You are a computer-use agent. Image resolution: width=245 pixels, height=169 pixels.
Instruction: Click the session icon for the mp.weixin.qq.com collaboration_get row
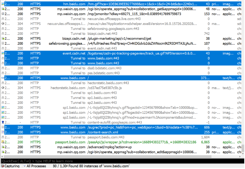tap(3, 9)
